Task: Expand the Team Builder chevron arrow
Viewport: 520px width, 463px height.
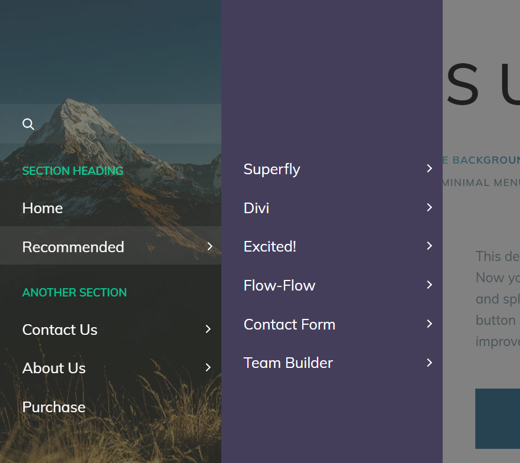Action: tap(430, 363)
